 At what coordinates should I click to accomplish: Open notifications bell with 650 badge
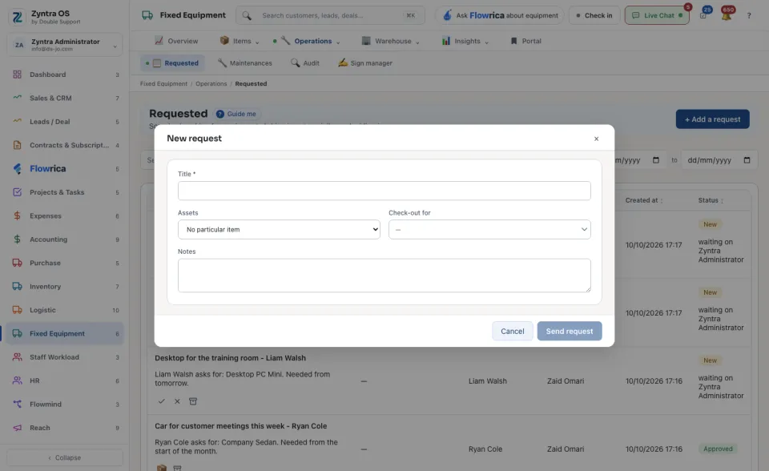click(727, 15)
